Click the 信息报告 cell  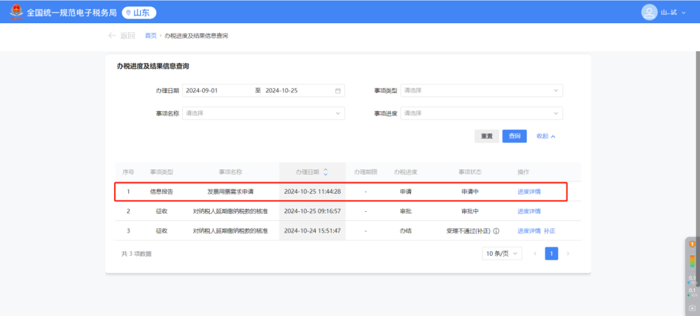[161, 192]
